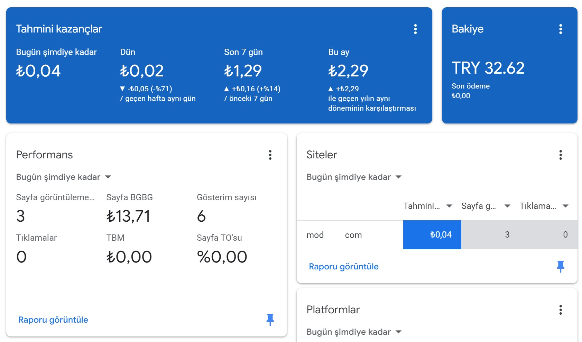Expand the Performans date range dropdown
This screenshot has width=582, height=342.
pyautogui.click(x=64, y=177)
